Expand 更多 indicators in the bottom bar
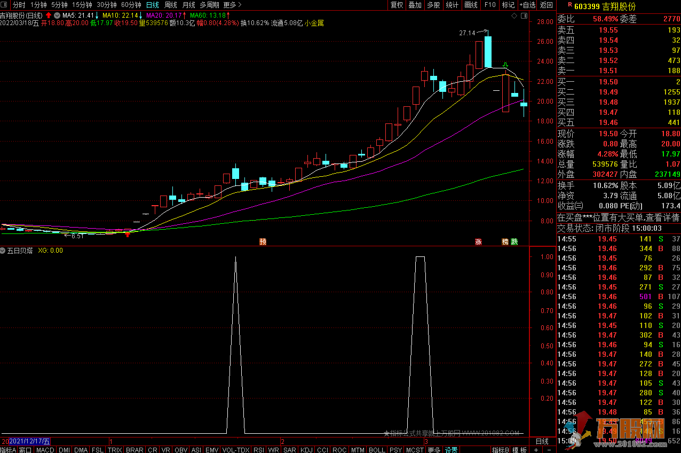Viewport: 681px width, 453px height. click(434, 450)
